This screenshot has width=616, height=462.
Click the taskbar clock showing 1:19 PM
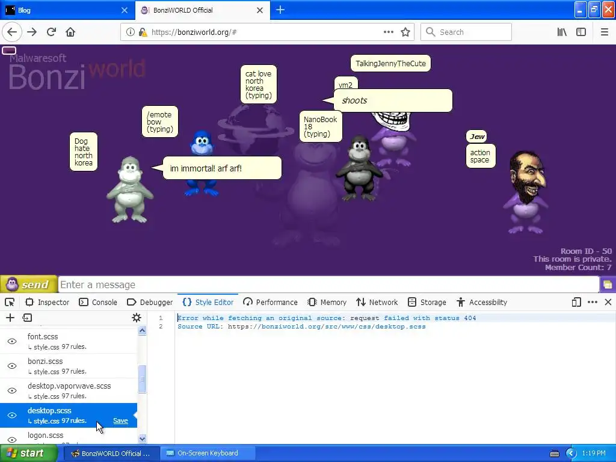pyautogui.click(x=594, y=454)
